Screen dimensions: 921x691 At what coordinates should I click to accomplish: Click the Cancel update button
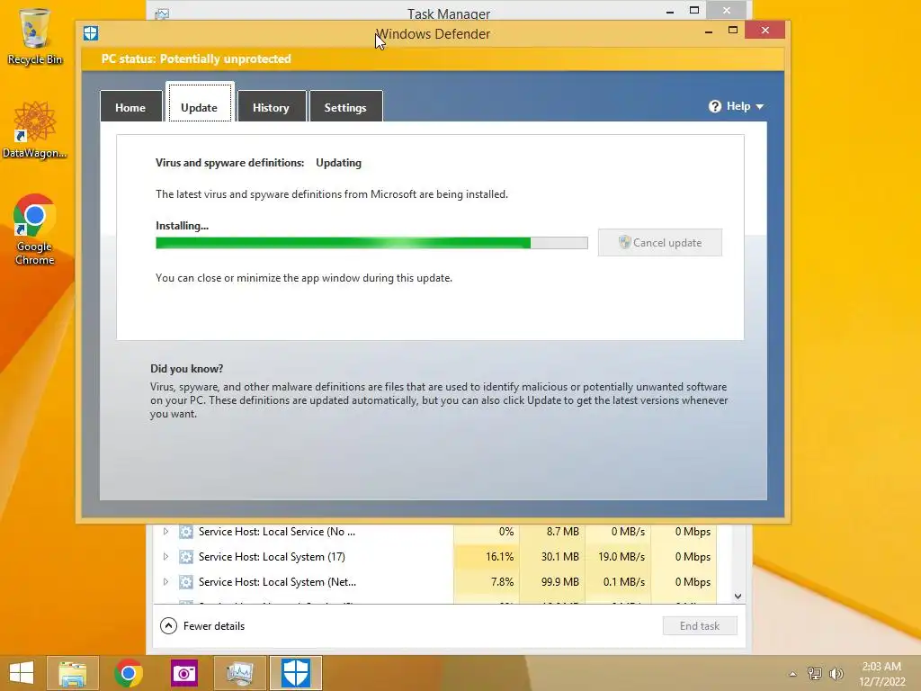click(659, 243)
